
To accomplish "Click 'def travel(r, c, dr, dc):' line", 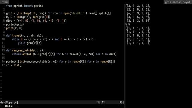I will [x=25, y=36].
